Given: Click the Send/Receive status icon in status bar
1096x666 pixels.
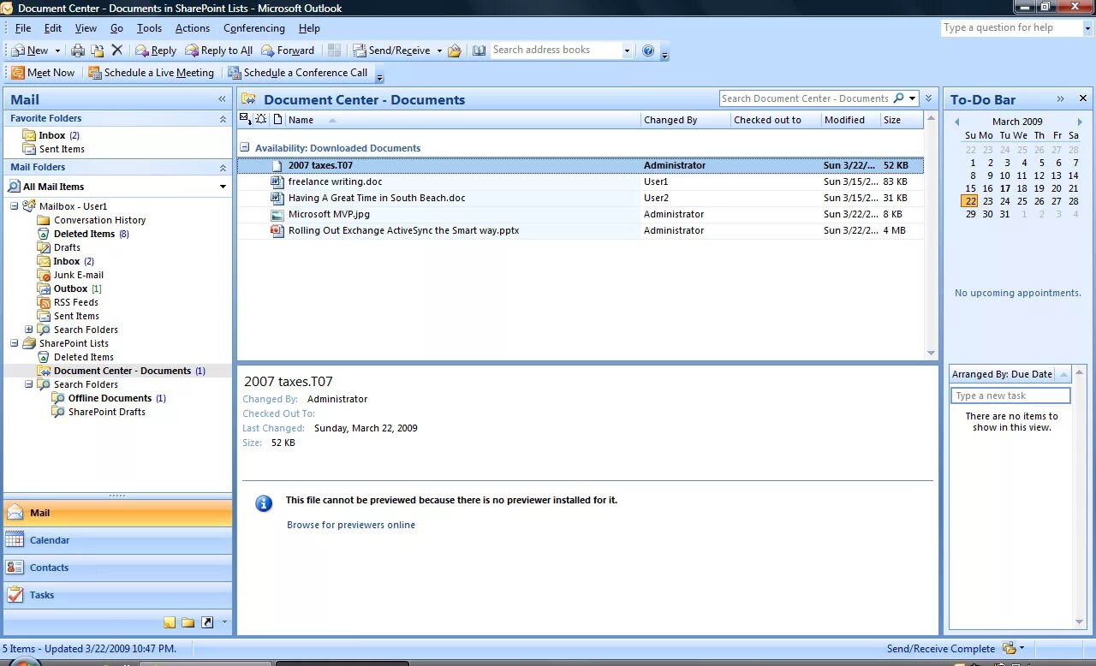Looking at the screenshot, I should point(1010,648).
